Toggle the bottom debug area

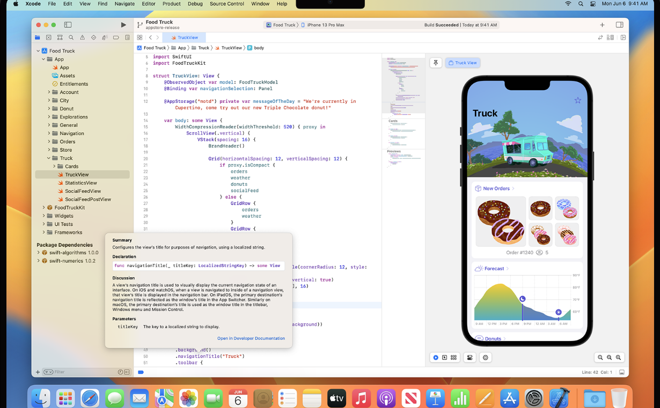pos(621,372)
